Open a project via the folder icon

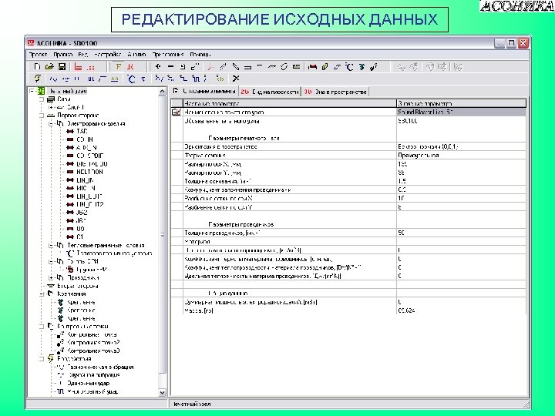[x=49, y=66]
